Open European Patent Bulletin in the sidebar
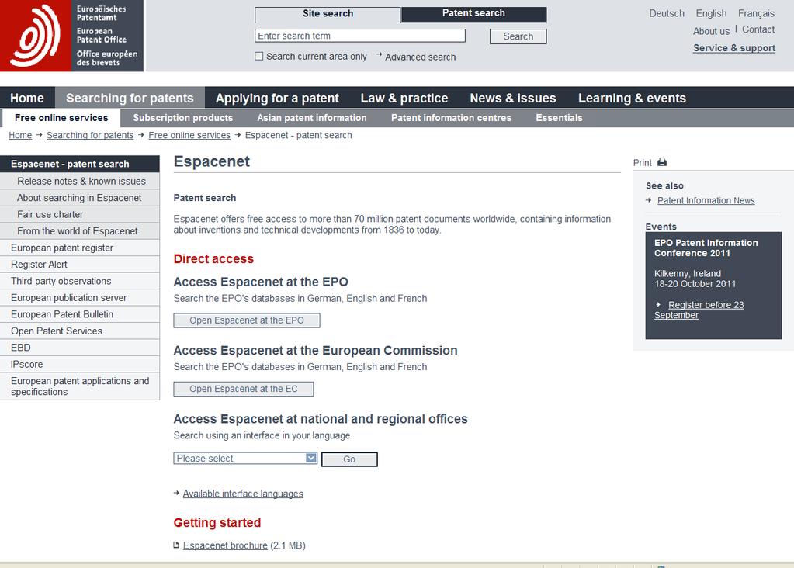The height and width of the screenshot is (568, 794). click(x=79, y=314)
